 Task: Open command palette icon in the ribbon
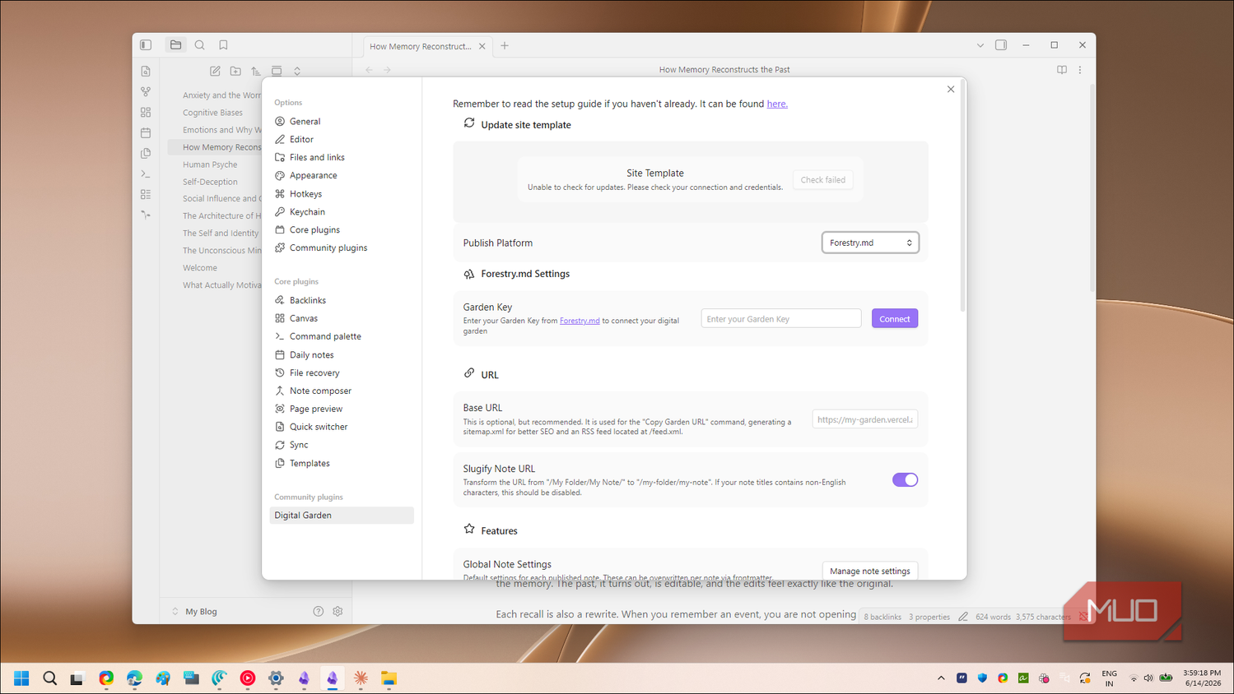[146, 174]
